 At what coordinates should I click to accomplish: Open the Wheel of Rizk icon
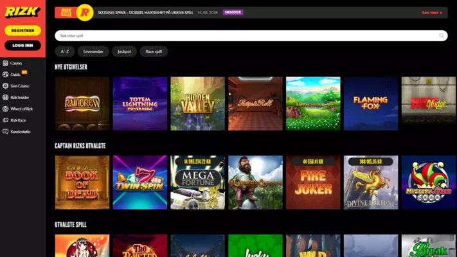coord(6,109)
